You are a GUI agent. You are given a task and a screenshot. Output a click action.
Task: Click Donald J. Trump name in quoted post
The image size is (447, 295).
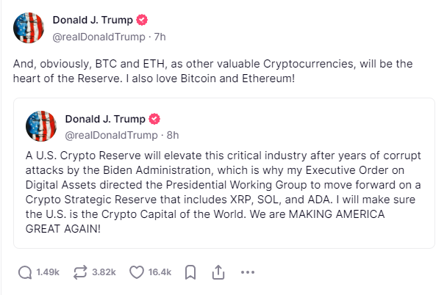click(x=105, y=119)
